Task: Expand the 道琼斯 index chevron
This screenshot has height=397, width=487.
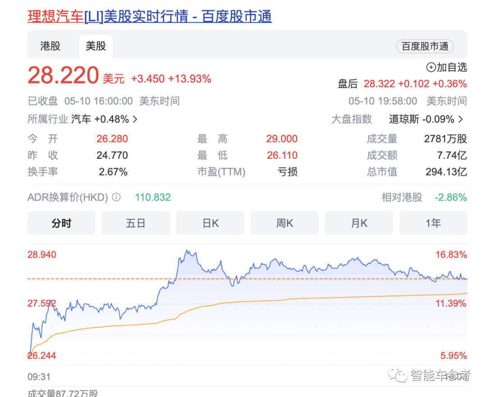Action: 460,119
